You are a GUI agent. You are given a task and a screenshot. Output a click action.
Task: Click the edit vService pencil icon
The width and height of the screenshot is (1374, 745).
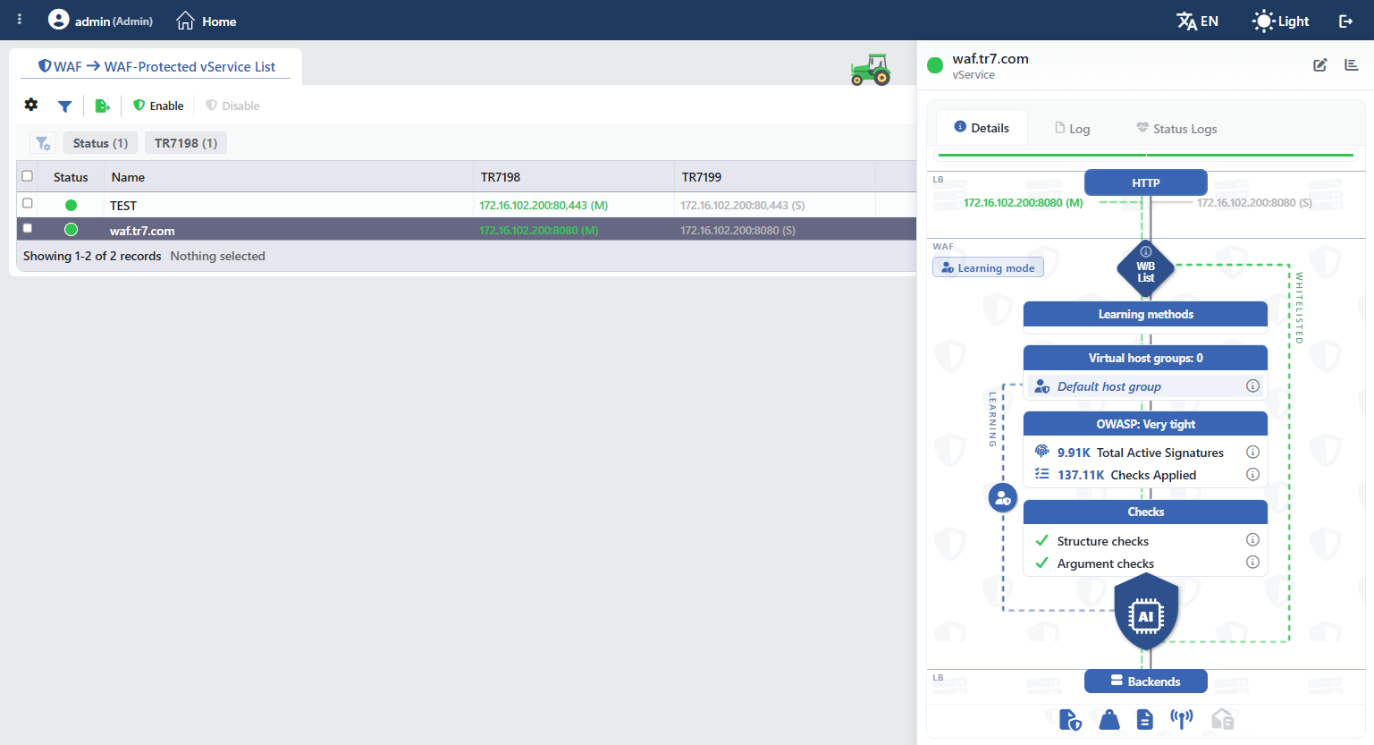click(1320, 65)
